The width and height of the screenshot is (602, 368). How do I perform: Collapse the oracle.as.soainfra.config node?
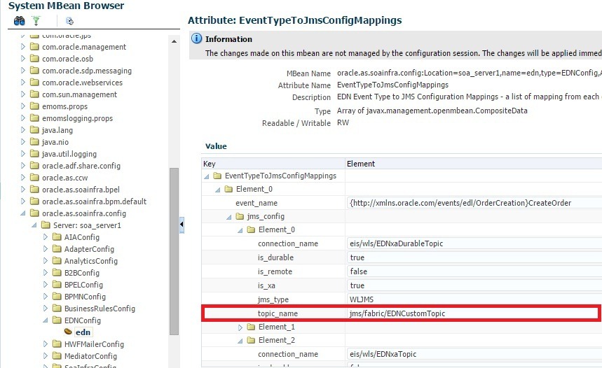pos(23,213)
